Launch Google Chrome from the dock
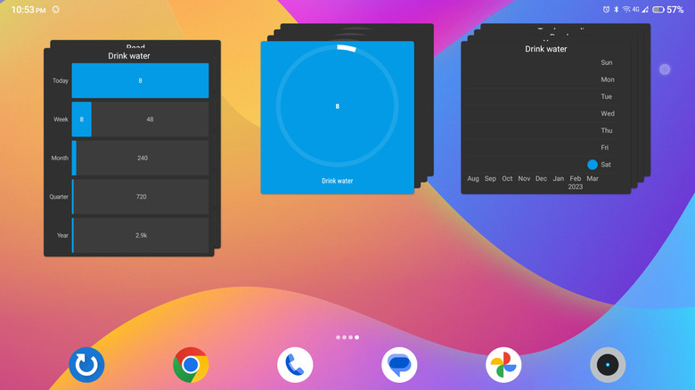 point(191,365)
